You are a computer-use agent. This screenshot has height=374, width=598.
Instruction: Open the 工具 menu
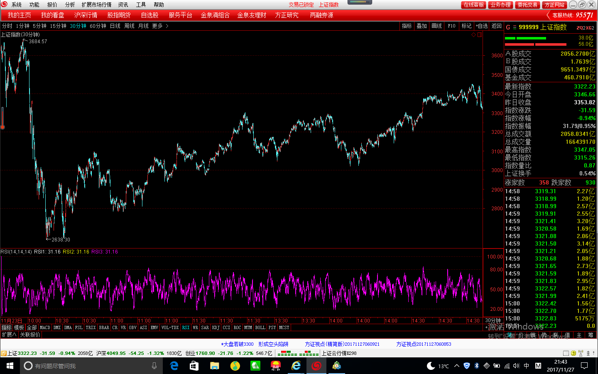tap(141, 5)
